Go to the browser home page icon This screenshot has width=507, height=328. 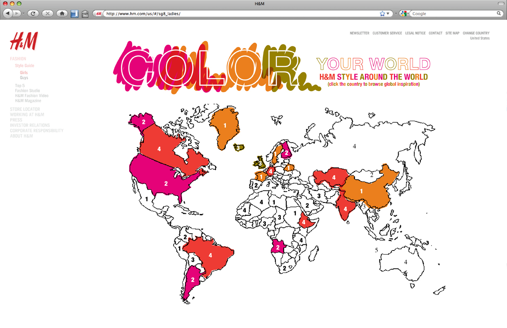[62, 14]
